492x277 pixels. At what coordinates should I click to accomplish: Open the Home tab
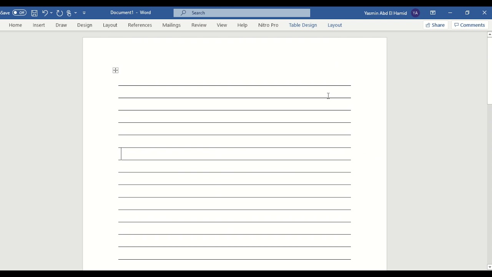pos(15,25)
